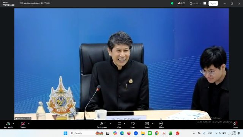Image resolution: width=243 pixels, height=137 pixels.
Task: Minimize the Zoom window
Action: click(x=225, y=3)
